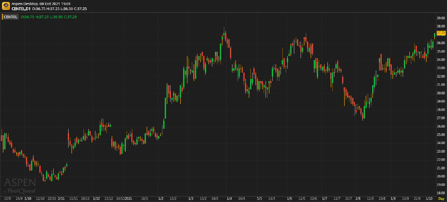This screenshot has height=202, width=447.
Task: Click the 14/5 date axis label
Action: (272, 199)
